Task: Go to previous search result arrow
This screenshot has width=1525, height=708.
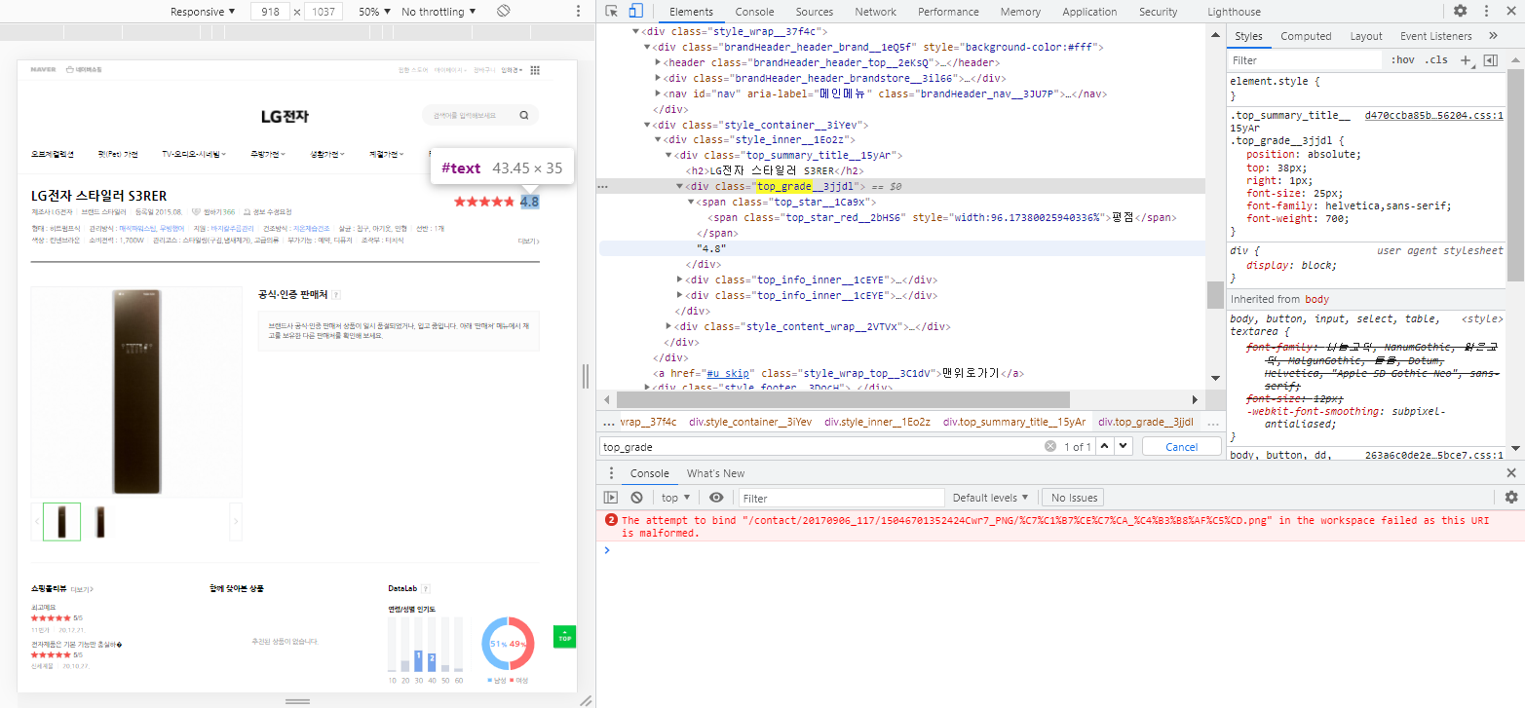Action: click(1104, 446)
